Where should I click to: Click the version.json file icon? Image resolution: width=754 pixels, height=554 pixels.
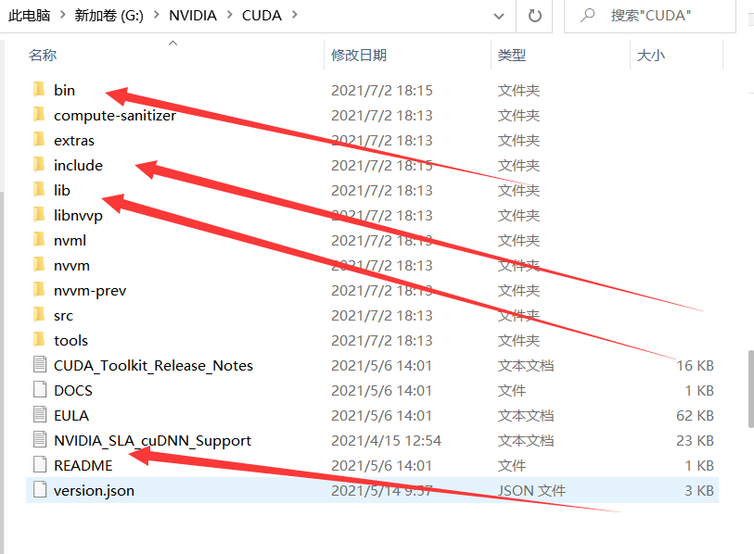point(40,490)
